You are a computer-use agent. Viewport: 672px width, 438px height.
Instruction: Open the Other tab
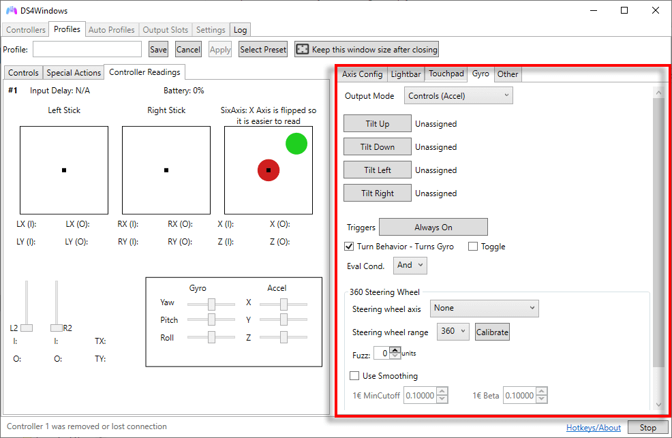click(x=508, y=74)
